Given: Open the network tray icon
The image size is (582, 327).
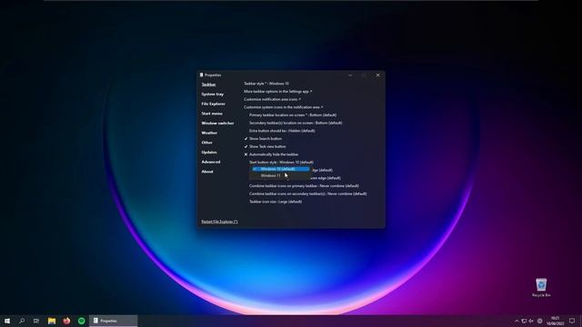Looking at the screenshot, I should click(524, 321).
